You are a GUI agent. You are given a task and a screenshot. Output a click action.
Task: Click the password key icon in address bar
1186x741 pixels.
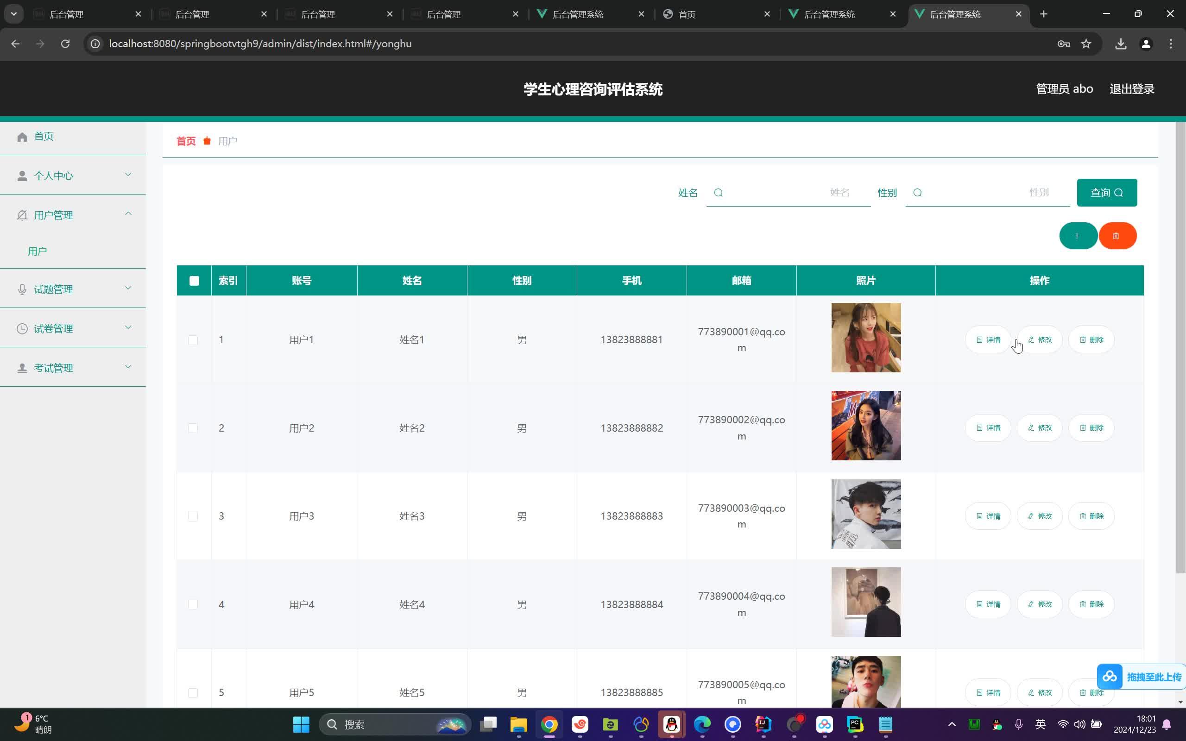pyautogui.click(x=1063, y=44)
